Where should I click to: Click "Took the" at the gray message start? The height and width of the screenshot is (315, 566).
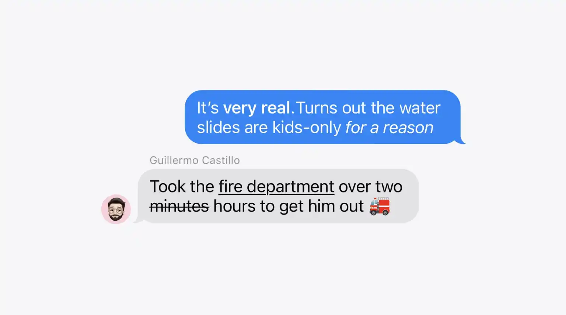coord(182,187)
